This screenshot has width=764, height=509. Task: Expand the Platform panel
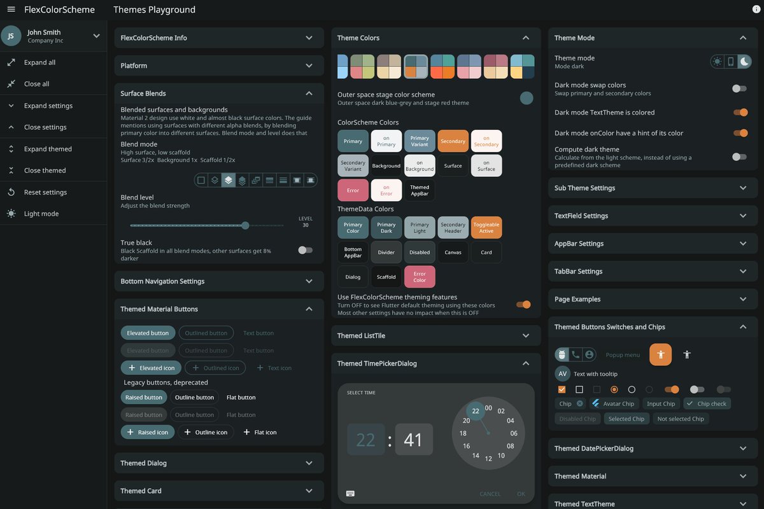pyautogui.click(x=220, y=66)
